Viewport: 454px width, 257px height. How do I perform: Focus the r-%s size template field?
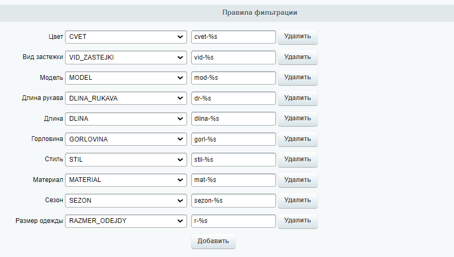click(x=233, y=221)
